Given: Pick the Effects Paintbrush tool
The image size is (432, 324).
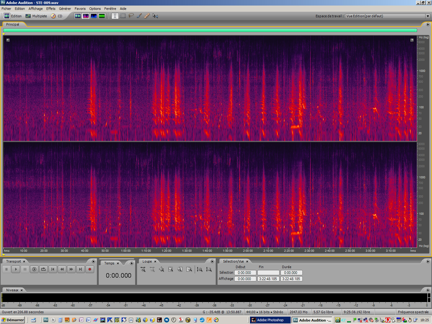Looking at the screenshot, I should point(139,16).
